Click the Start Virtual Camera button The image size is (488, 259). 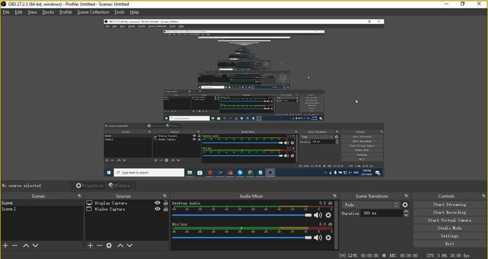[450, 220]
